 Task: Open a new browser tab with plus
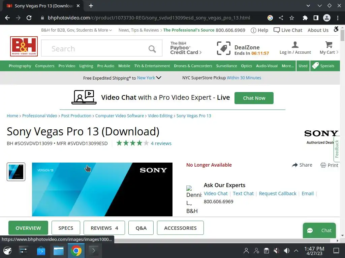click(x=91, y=6)
